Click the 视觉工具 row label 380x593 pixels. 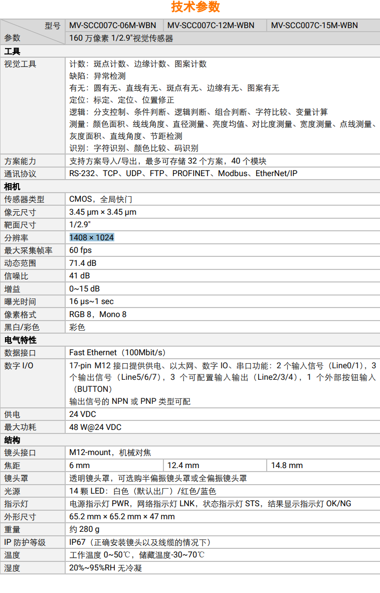pyautogui.click(x=21, y=64)
